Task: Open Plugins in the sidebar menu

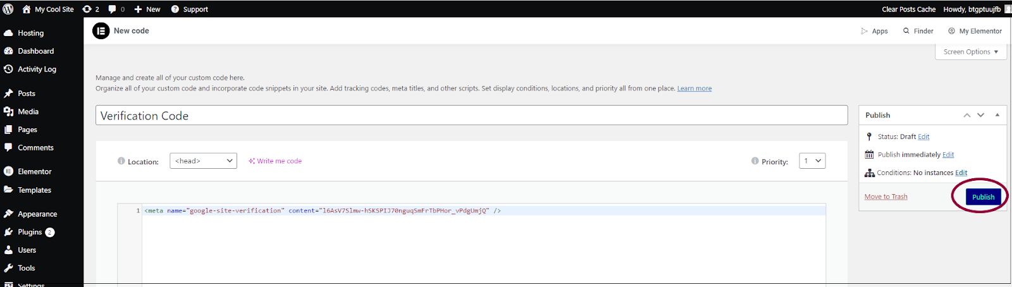Action: click(29, 232)
